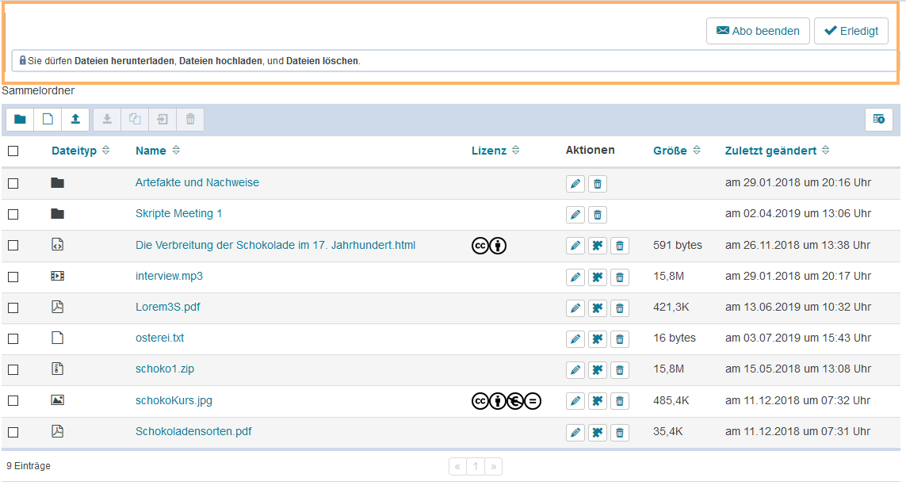Click the quota icon at toolbar's right end
The image size is (906, 493).
(878, 120)
